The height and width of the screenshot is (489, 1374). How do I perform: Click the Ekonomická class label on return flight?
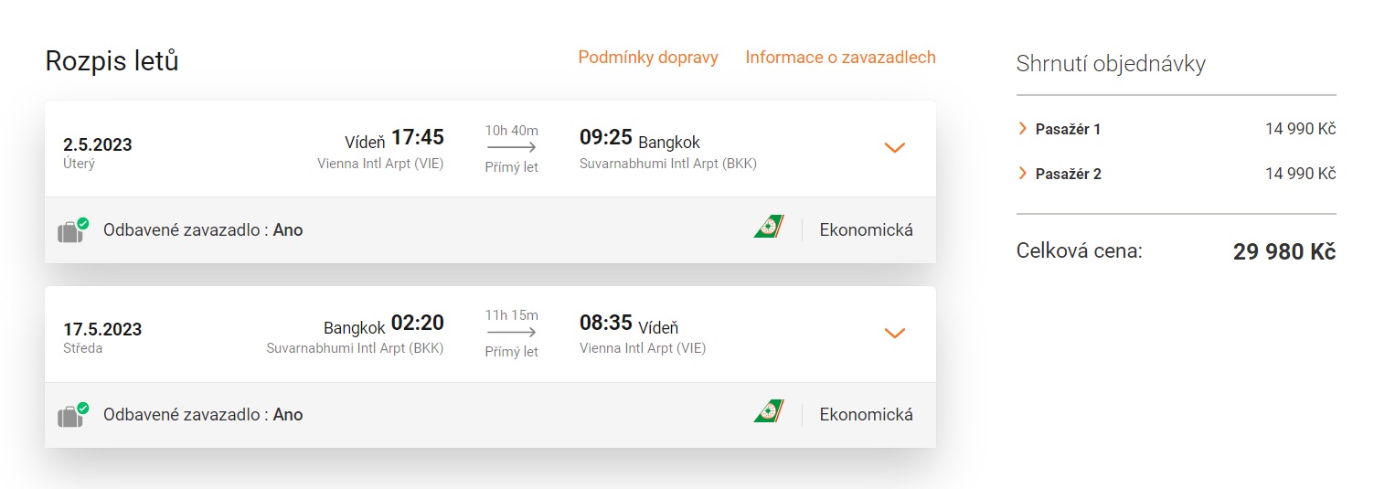click(x=866, y=415)
